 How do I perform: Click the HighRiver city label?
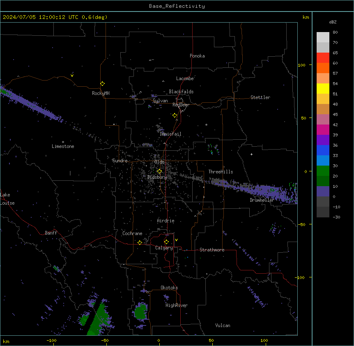[x=177, y=305]
